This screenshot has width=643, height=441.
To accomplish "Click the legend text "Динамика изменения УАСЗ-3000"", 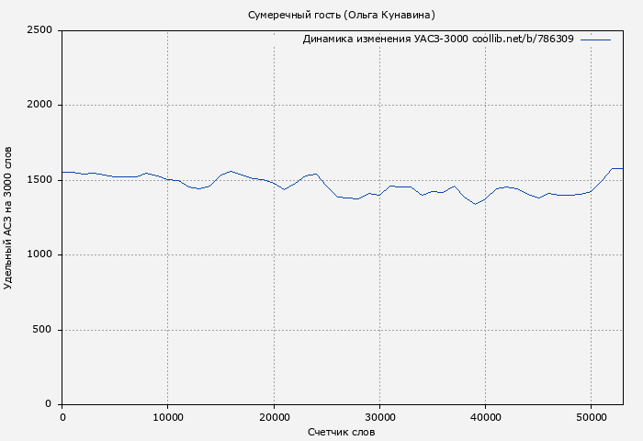I will point(385,40).
